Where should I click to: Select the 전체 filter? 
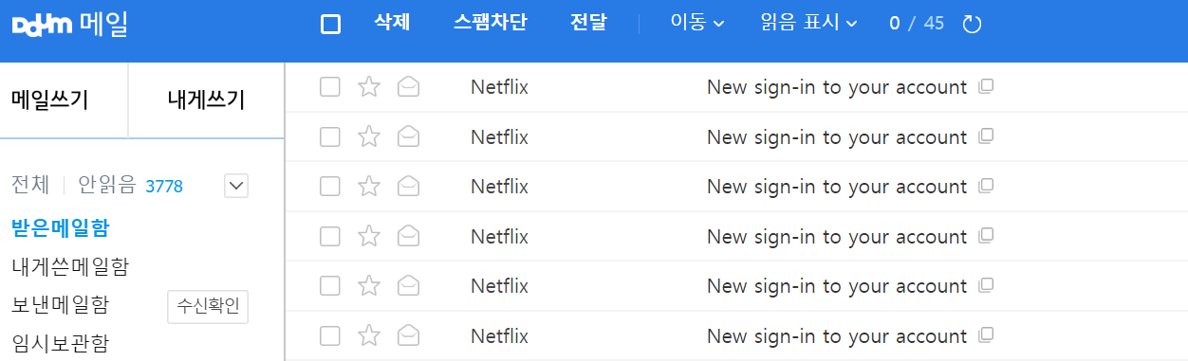[30, 186]
